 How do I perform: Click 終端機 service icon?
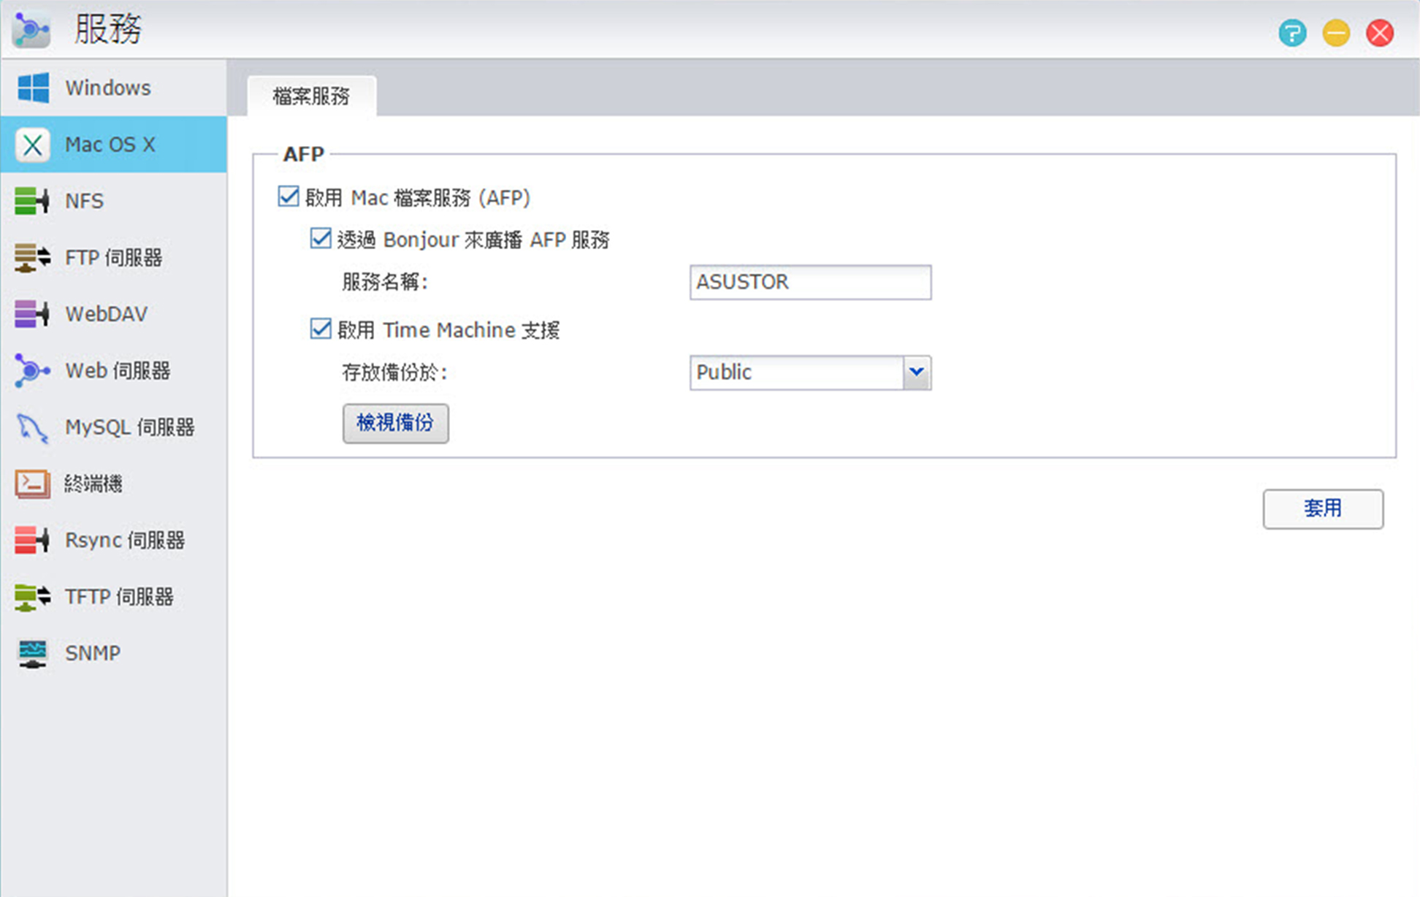pyautogui.click(x=34, y=484)
